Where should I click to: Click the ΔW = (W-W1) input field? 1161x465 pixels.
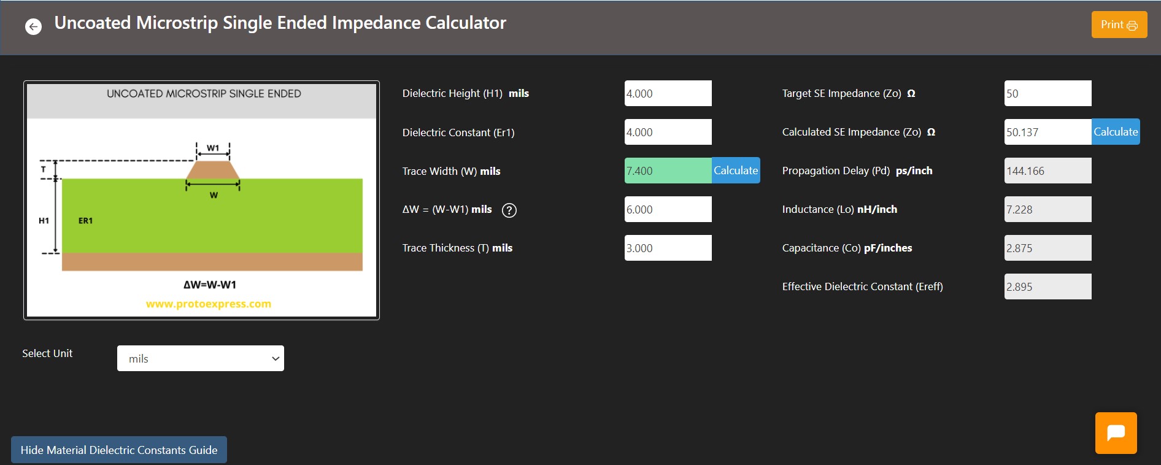tap(668, 209)
